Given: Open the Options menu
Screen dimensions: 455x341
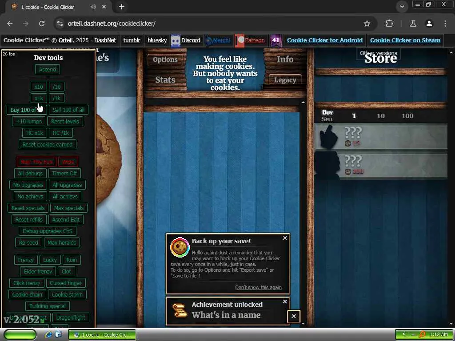Looking at the screenshot, I should point(165,60).
